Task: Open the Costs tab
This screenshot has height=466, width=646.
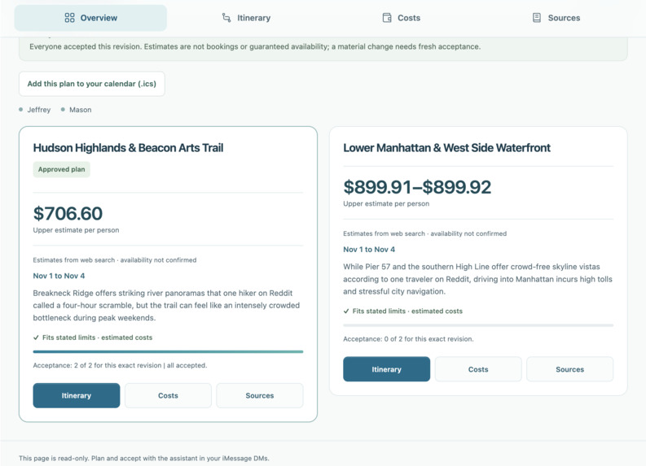Action: click(x=402, y=18)
